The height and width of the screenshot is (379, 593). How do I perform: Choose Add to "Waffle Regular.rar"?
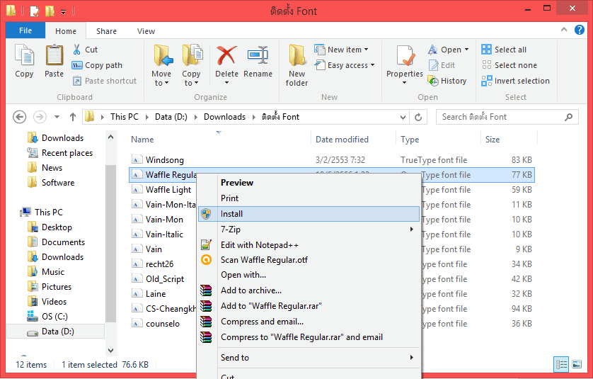[309, 306]
